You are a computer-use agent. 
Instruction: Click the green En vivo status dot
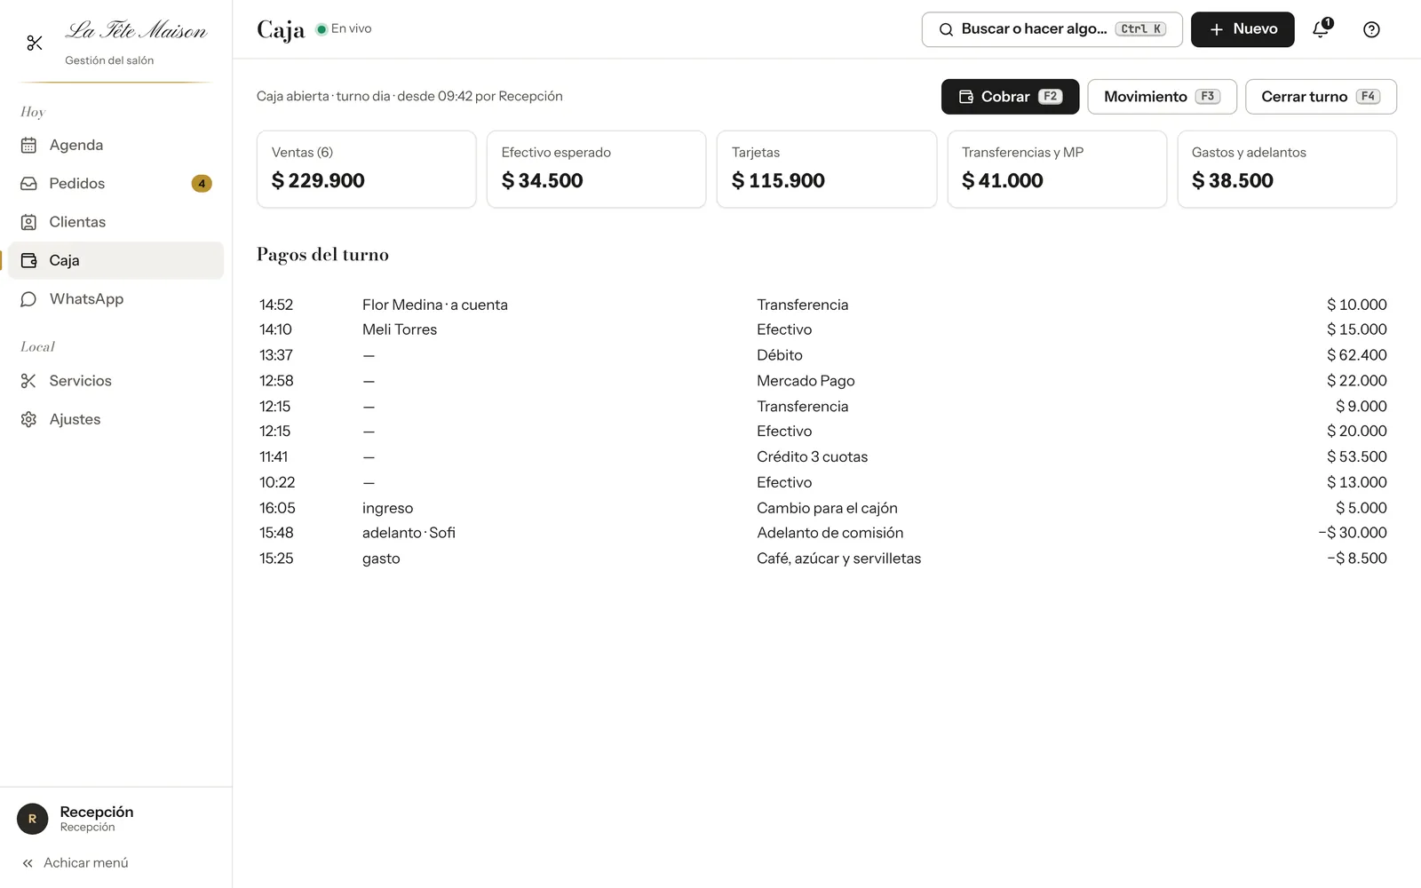322,29
